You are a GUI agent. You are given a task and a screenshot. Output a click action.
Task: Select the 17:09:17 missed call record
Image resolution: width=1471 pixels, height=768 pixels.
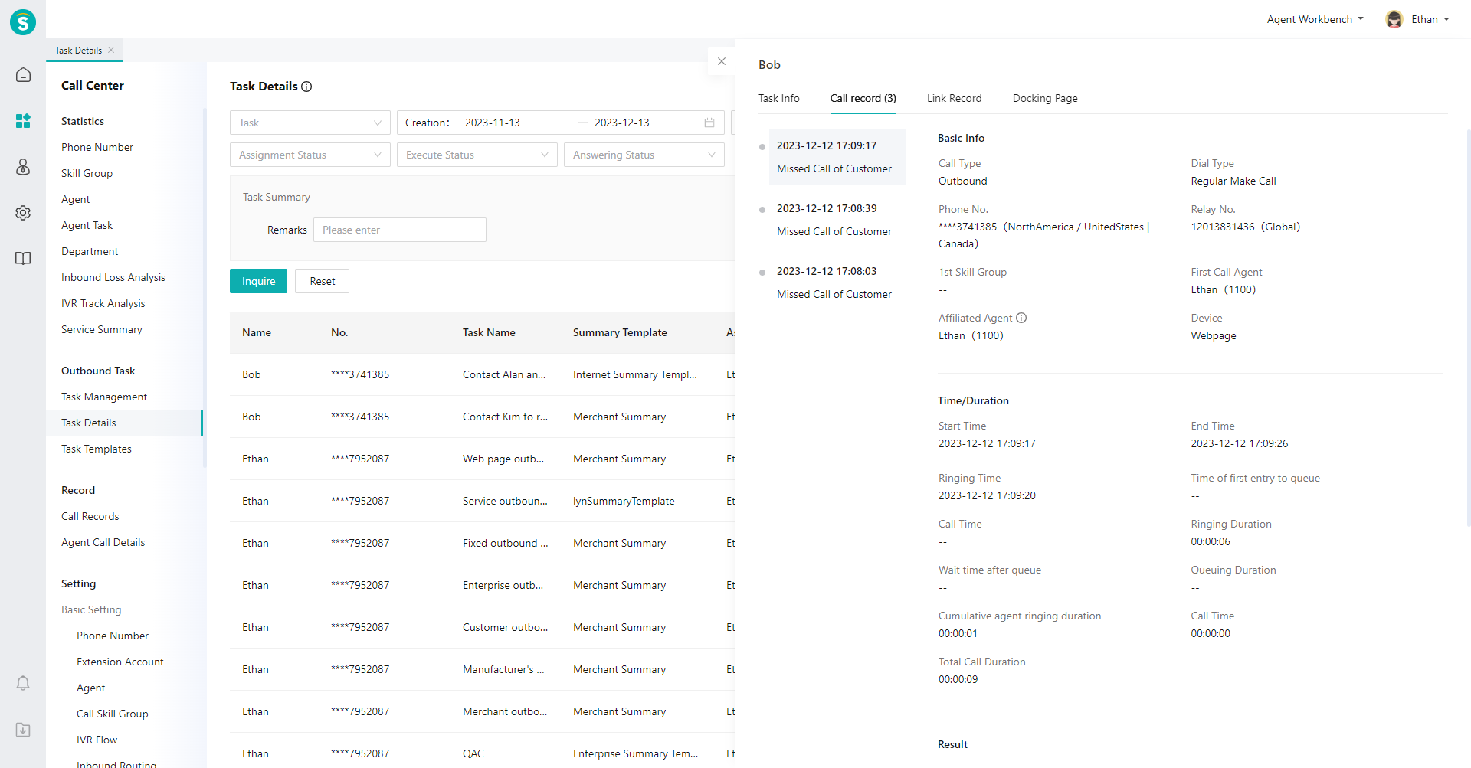click(837, 157)
